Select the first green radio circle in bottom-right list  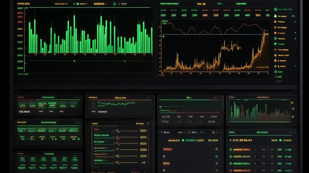pyautogui.click(x=231, y=149)
